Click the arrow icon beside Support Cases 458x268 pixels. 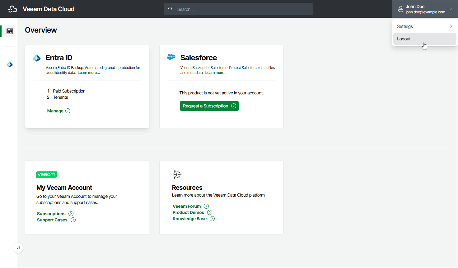coord(73,220)
